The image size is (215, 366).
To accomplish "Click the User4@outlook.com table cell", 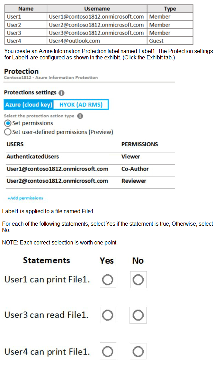I will (x=74, y=41).
